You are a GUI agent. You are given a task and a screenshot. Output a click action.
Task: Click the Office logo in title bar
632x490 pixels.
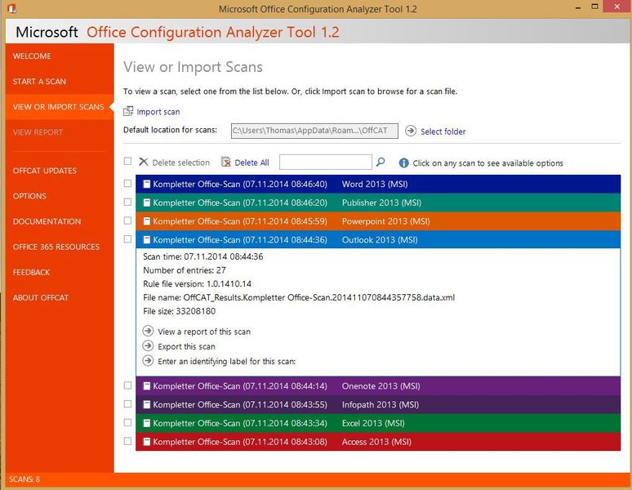coord(12,8)
